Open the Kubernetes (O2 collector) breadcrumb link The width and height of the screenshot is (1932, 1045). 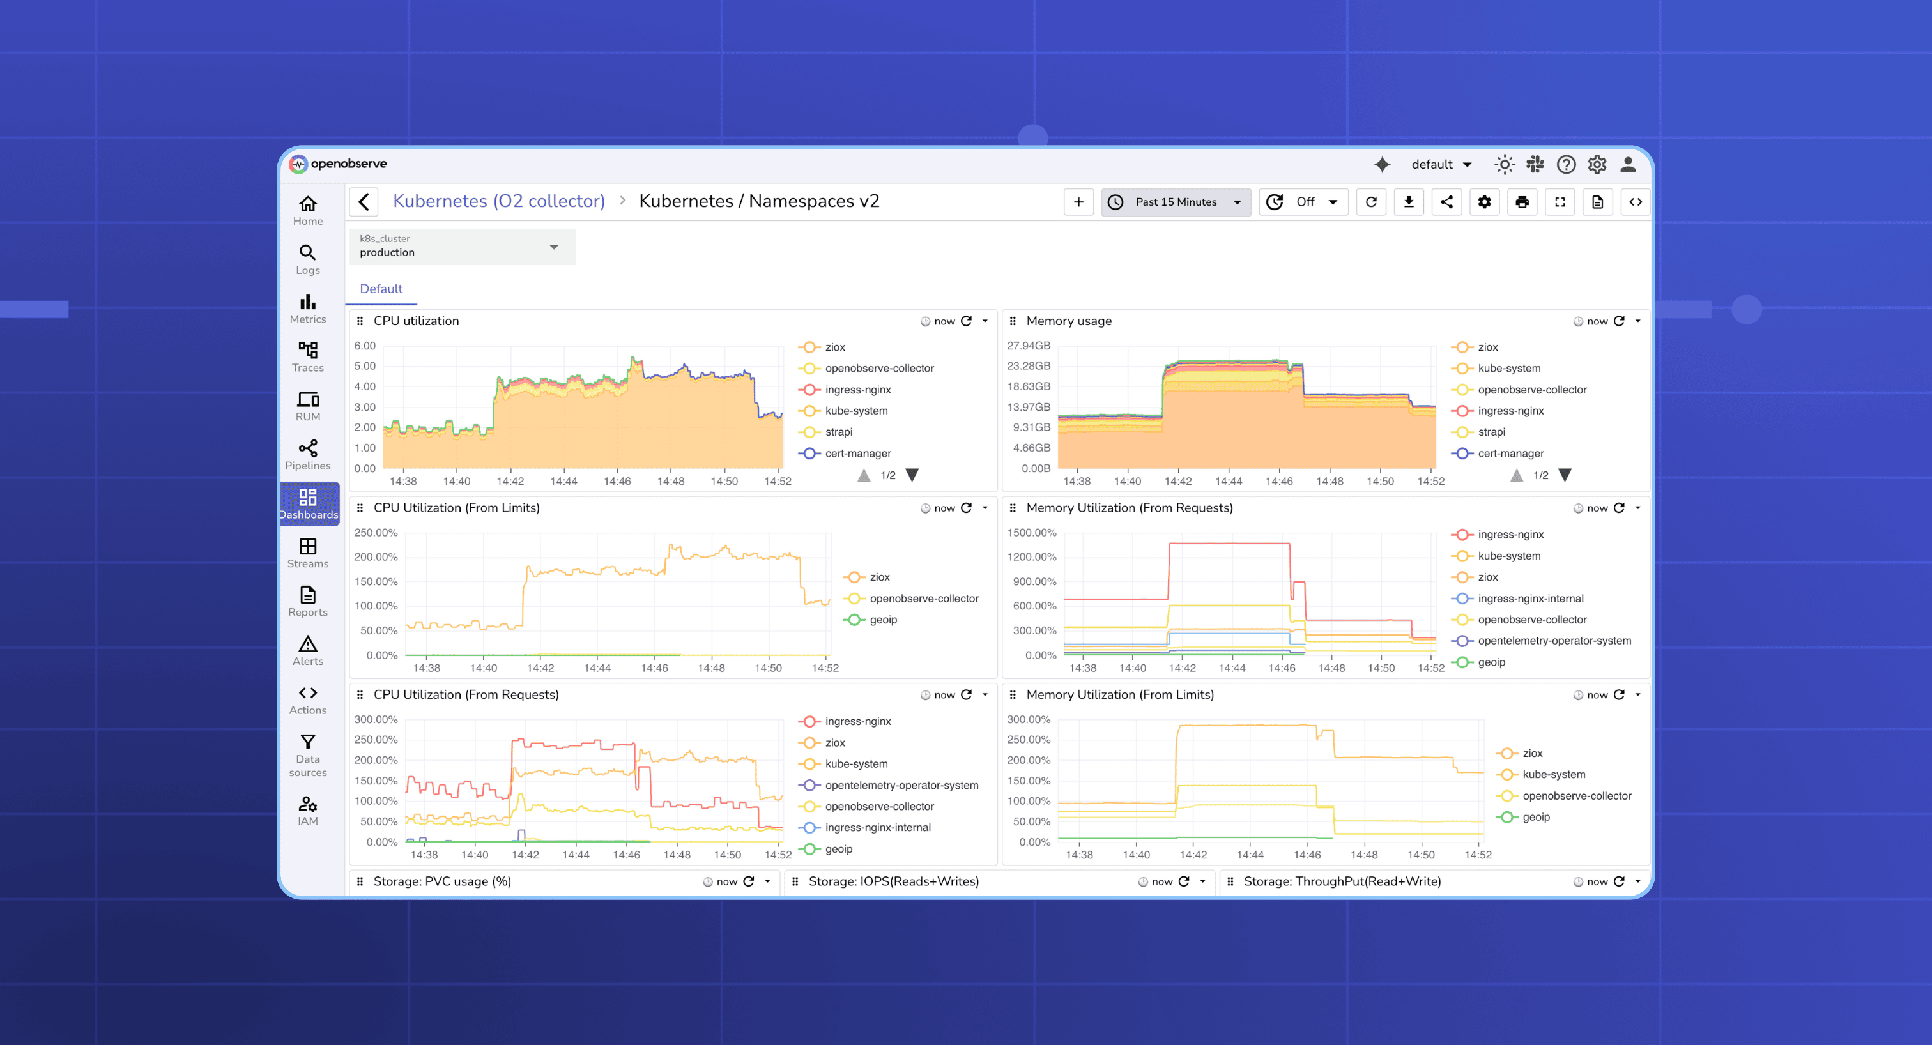(500, 201)
